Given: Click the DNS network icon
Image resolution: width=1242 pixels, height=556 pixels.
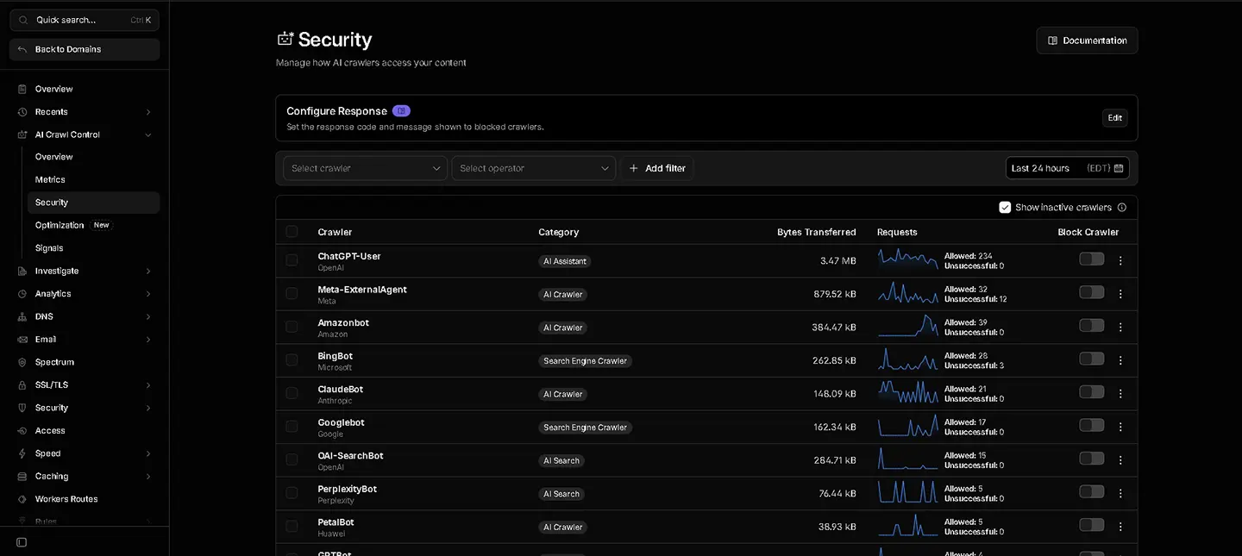Looking at the screenshot, I should (22, 316).
